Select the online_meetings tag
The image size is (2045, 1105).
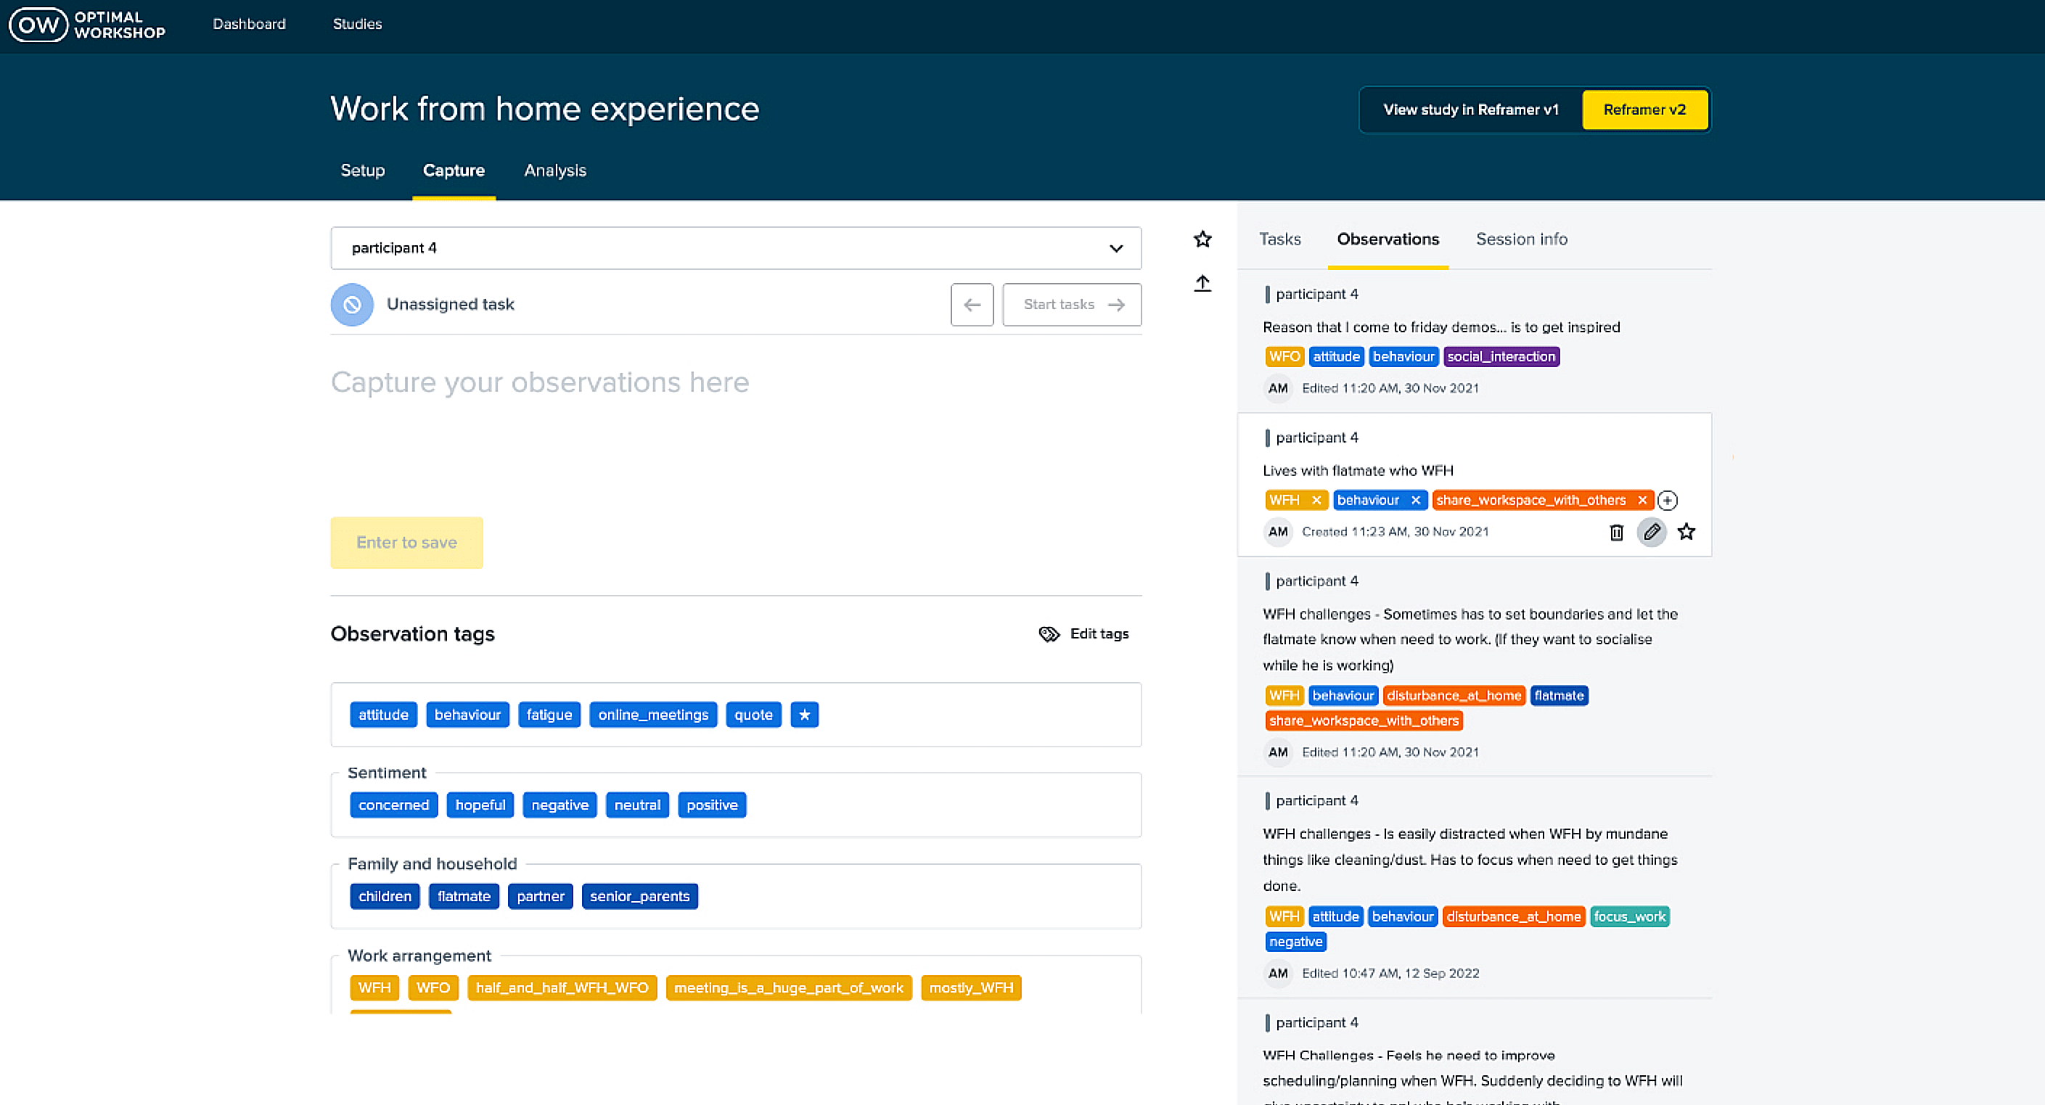(x=653, y=715)
